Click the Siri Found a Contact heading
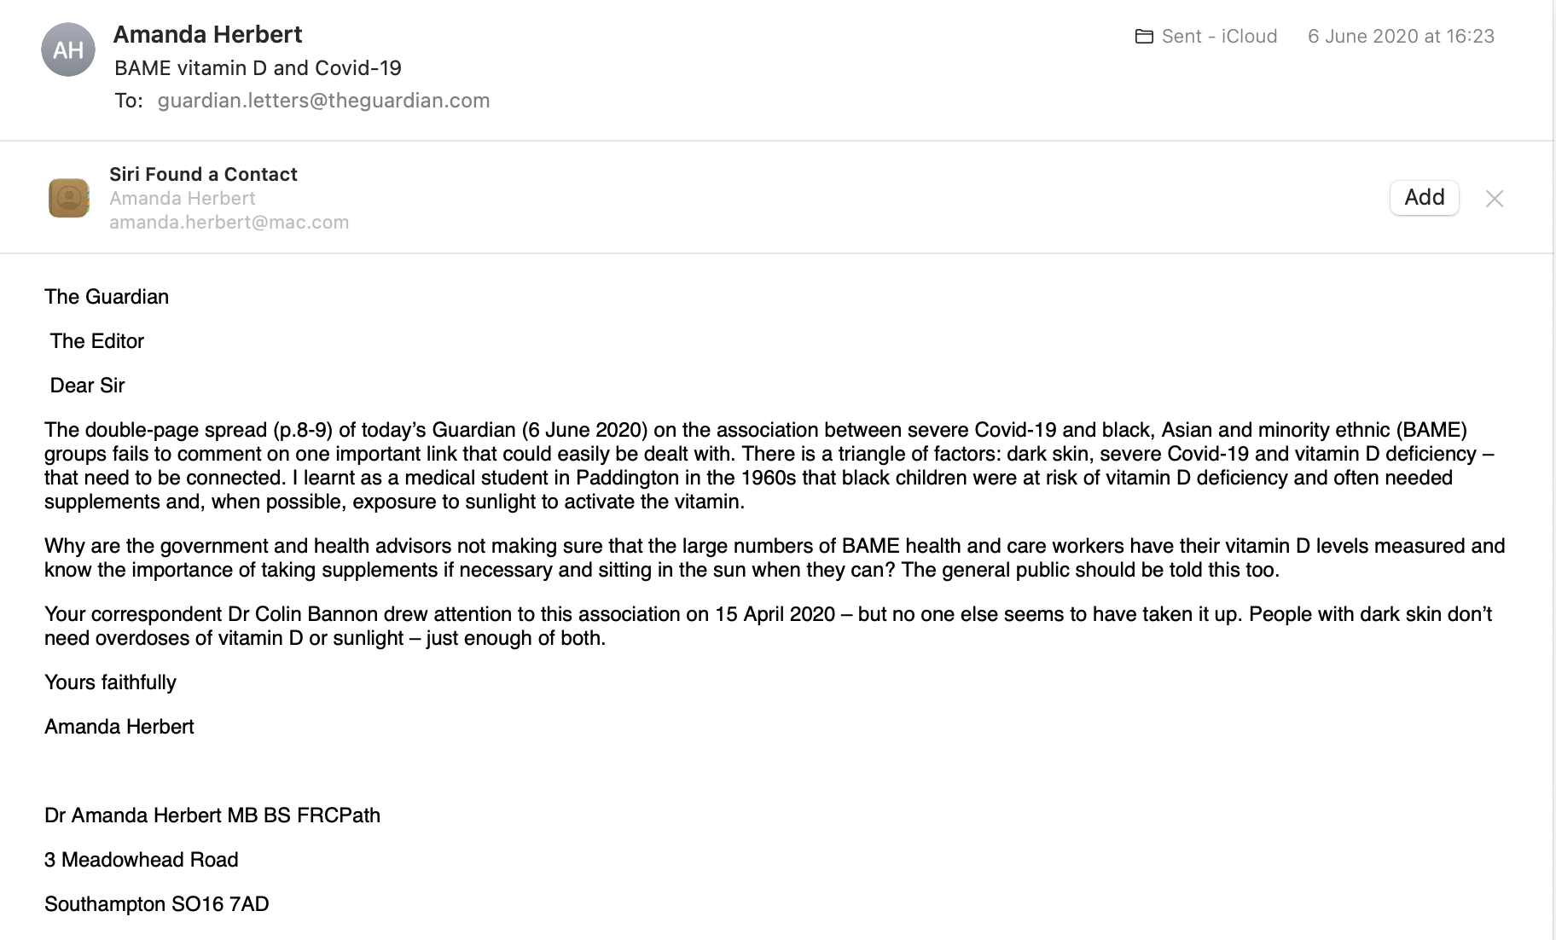Screen dimensions: 1556x940 coord(203,174)
